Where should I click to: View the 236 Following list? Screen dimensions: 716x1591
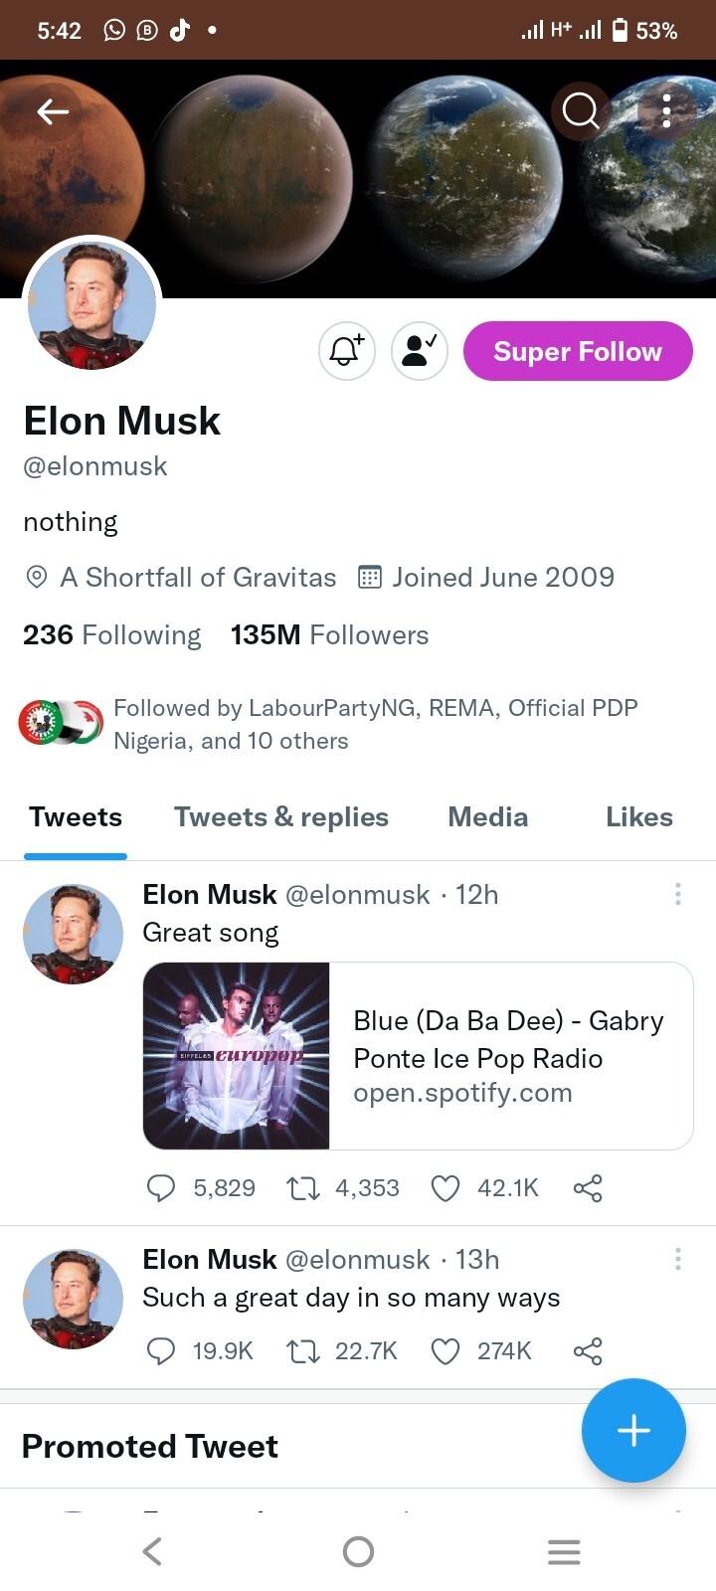(x=111, y=634)
